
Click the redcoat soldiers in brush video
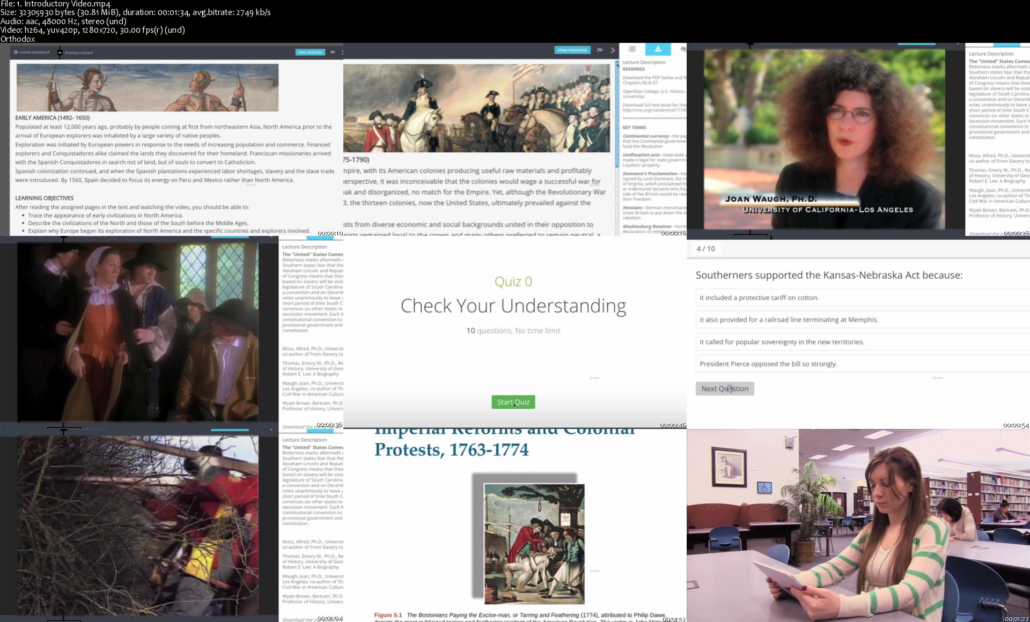tap(138, 525)
